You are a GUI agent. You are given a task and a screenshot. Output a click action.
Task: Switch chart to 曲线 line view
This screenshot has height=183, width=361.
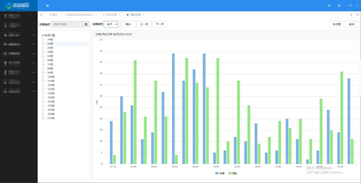pyautogui.click(x=351, y=24)
